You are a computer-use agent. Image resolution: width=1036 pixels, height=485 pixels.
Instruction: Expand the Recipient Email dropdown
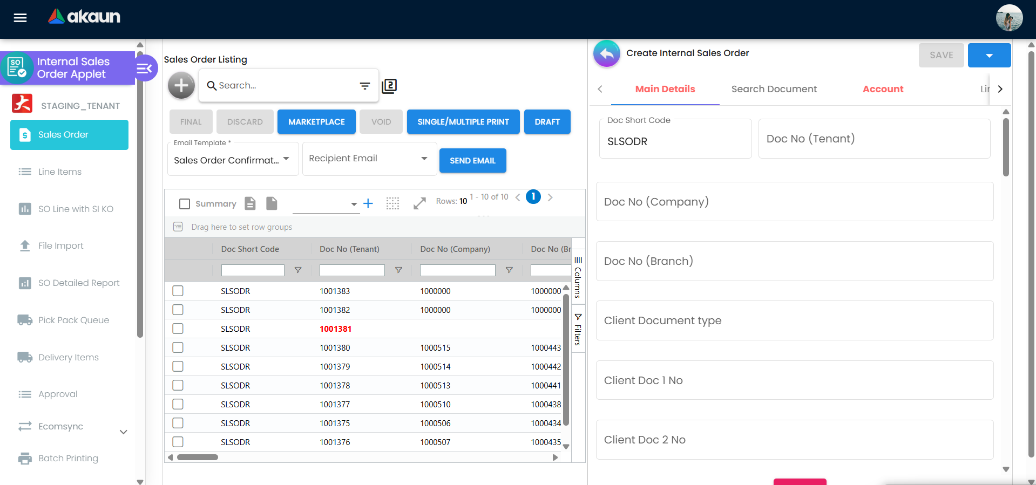(x=369, y=159)
